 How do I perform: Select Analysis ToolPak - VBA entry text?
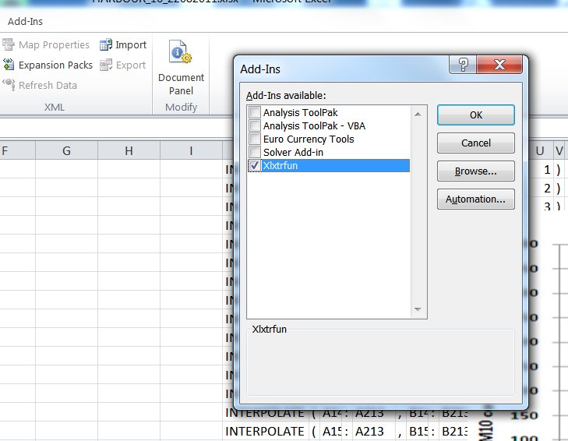[x=315, y=125]
